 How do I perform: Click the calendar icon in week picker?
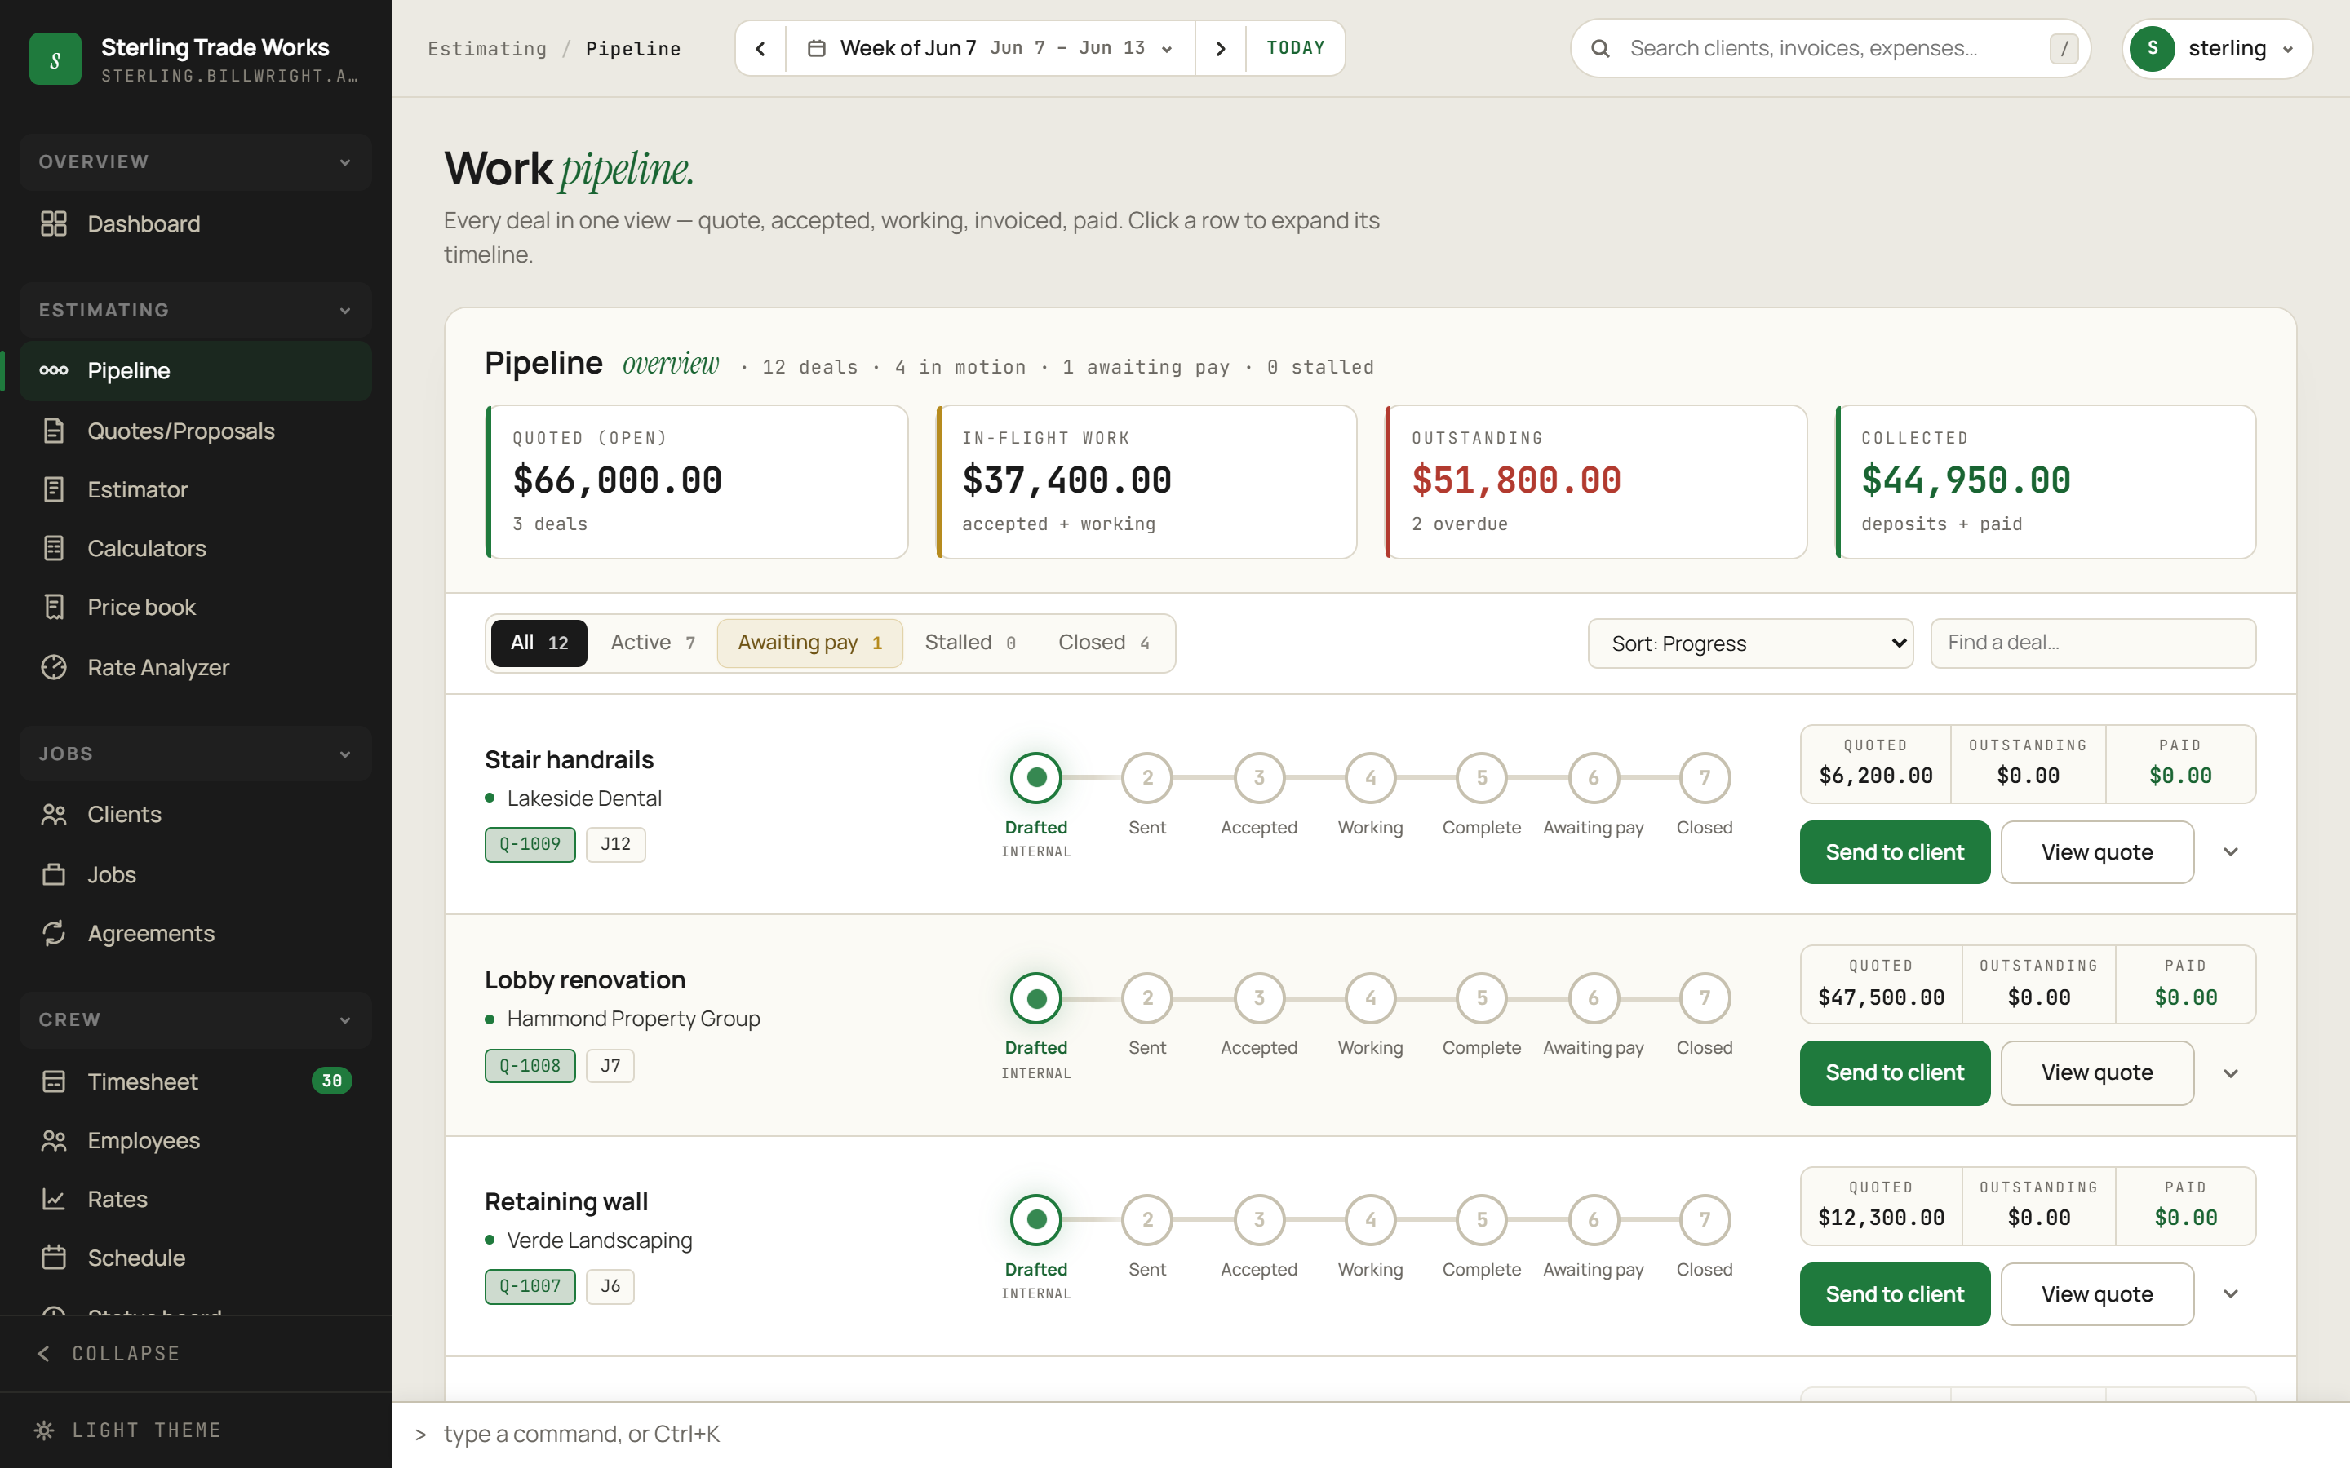(x=817, y=49)
